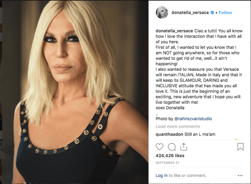Save post with bookmark icon
Viewport: 251px width, 184px height.
[x=240, y=147]
